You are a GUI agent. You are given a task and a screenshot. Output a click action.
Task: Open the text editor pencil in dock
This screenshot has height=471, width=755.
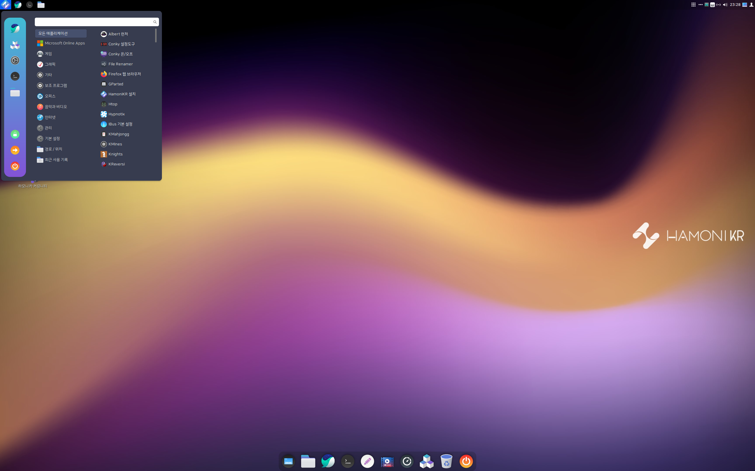(x=367, y=461)
